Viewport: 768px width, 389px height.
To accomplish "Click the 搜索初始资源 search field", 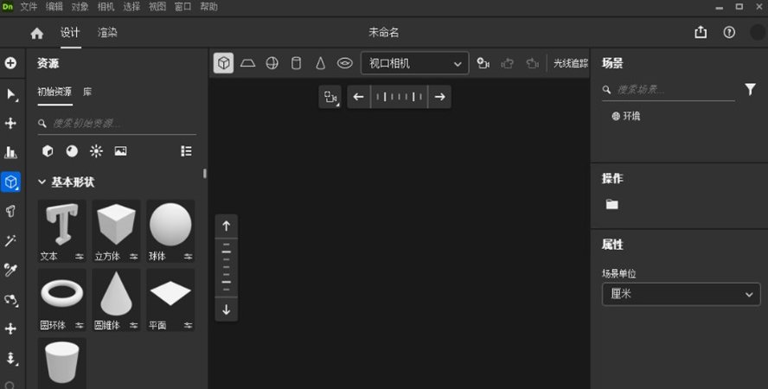I will pos(117,124).
